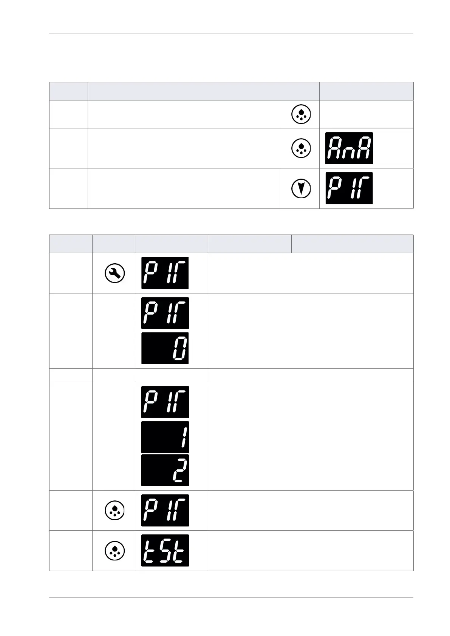Image resolution: width=450 pixels, height=636 pixels.
Task: Click the water-drop icon in the upper table's first row
Action: (x=301, y=114)
